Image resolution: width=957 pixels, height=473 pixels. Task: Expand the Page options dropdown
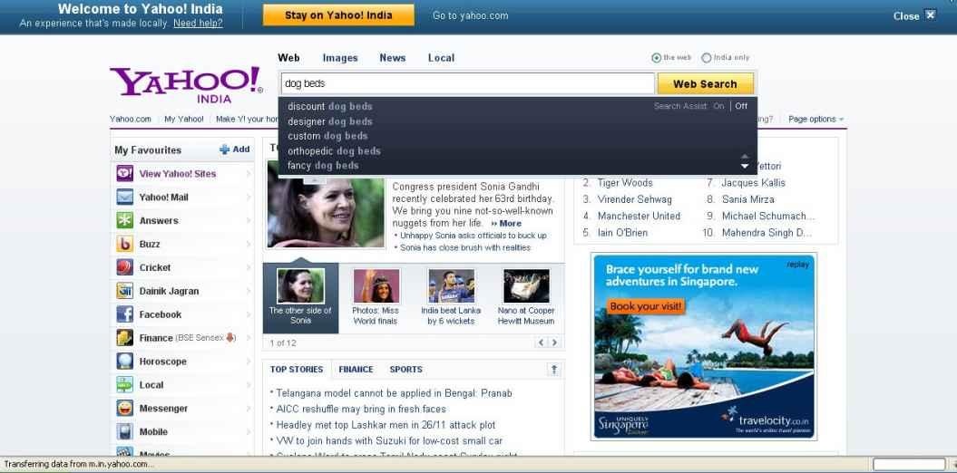815,119
